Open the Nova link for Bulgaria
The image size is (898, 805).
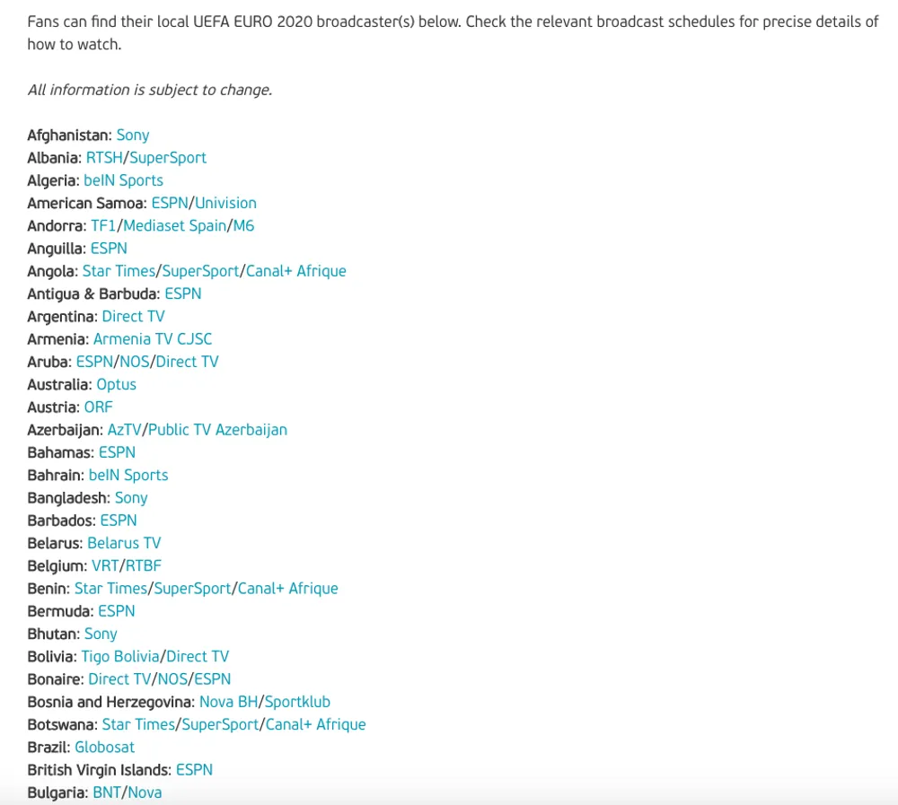click(145, 792)
